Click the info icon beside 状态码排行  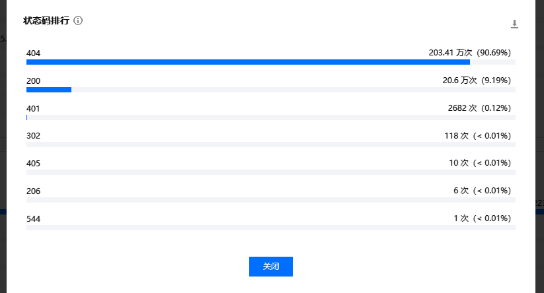point(78,20)
